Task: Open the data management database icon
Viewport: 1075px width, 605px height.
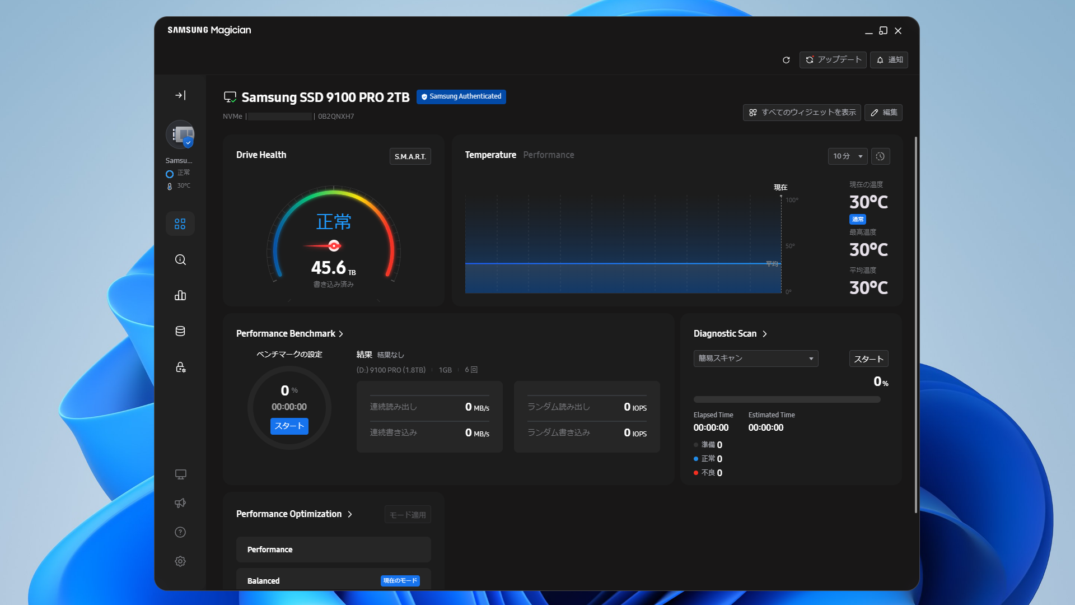Action: (x=180, y=331)
